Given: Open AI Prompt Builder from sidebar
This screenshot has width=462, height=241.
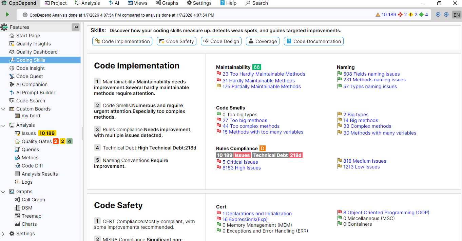Looking at the screenshot, I should coord(36,93).
